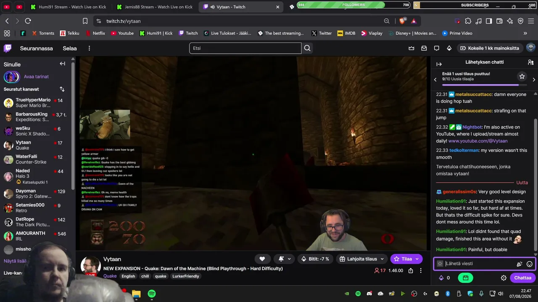Click the star icon in the subscription goal
The image size is (538, 302).
522,76
